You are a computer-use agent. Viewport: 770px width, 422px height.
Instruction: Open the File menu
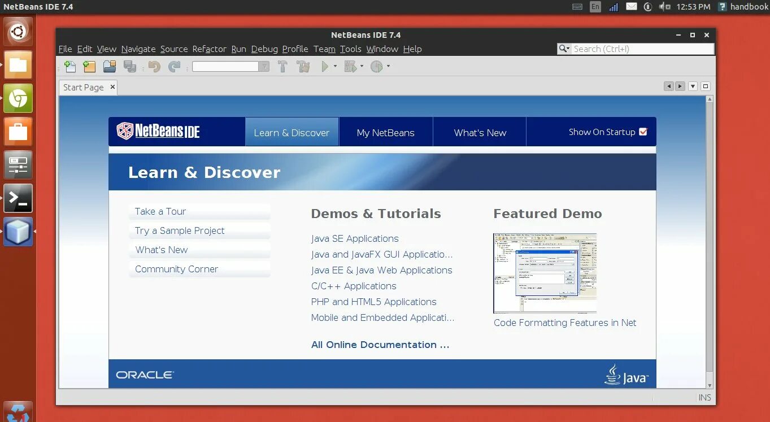65,49
